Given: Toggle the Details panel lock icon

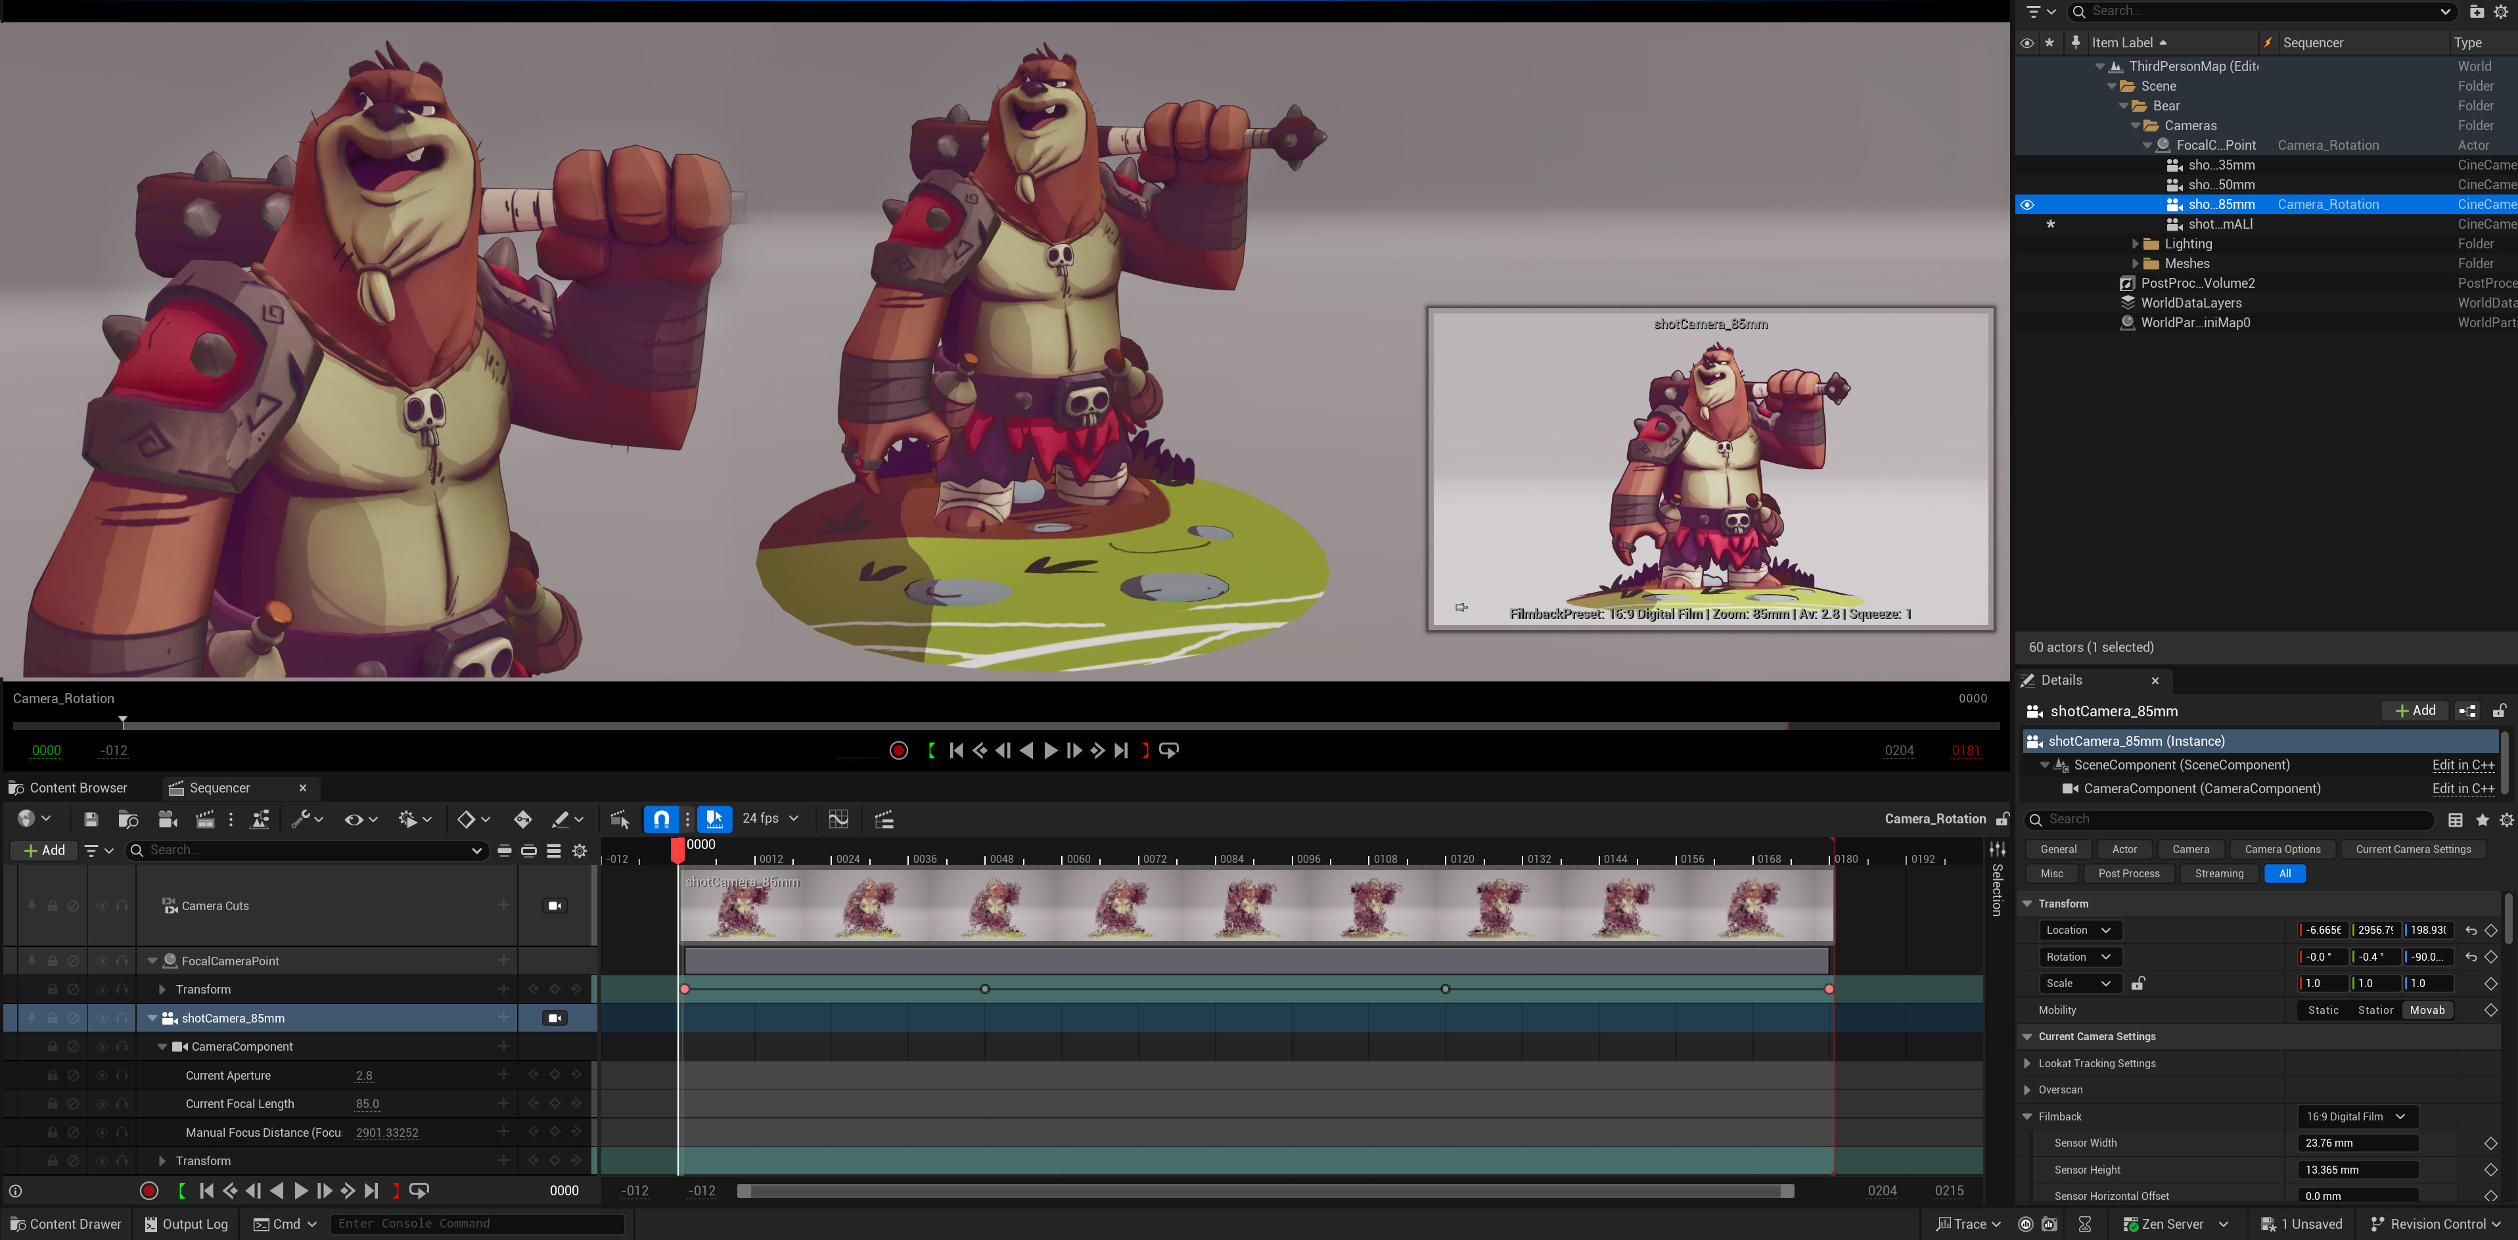Looking at the screenshot, I should click(x=2500, y=712).
